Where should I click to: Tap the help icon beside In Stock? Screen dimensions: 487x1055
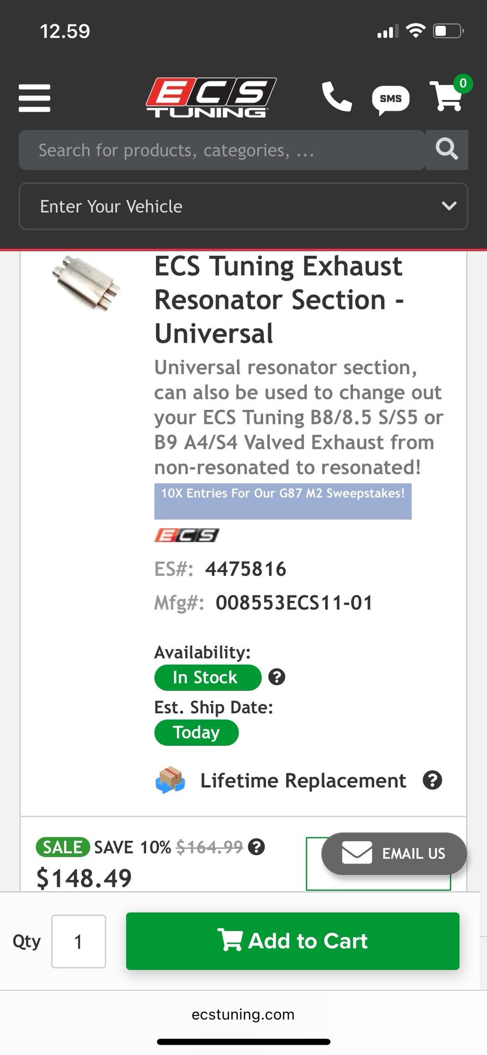point(276,677)
